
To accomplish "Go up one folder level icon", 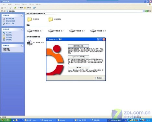I will coord(15,7).
